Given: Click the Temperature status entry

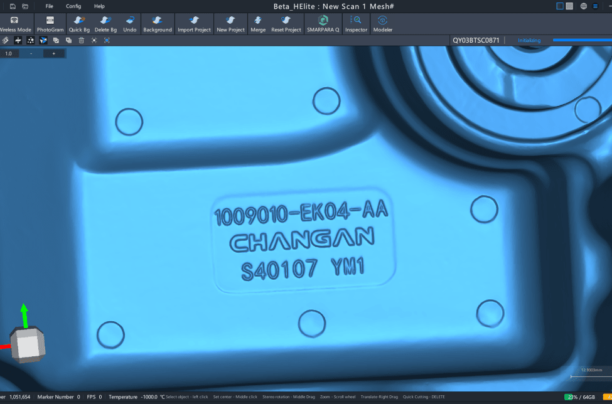Looking at the screenshot, I should [x=137, y=397].
